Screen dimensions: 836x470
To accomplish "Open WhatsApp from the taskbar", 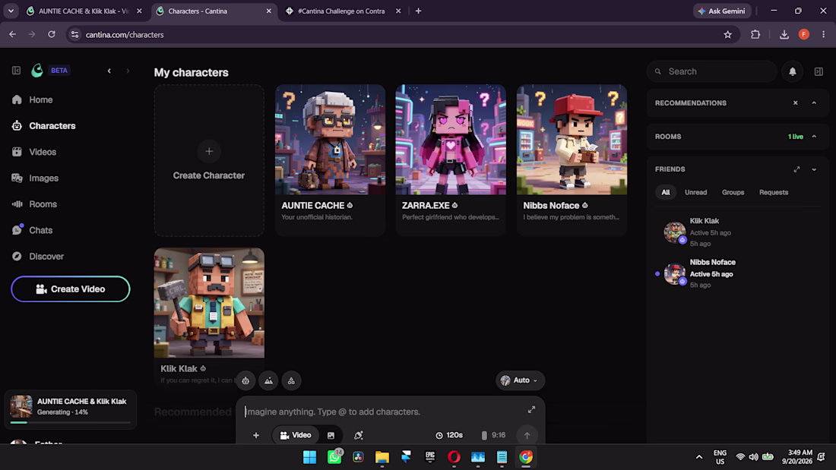I will [x=334, y=456].
